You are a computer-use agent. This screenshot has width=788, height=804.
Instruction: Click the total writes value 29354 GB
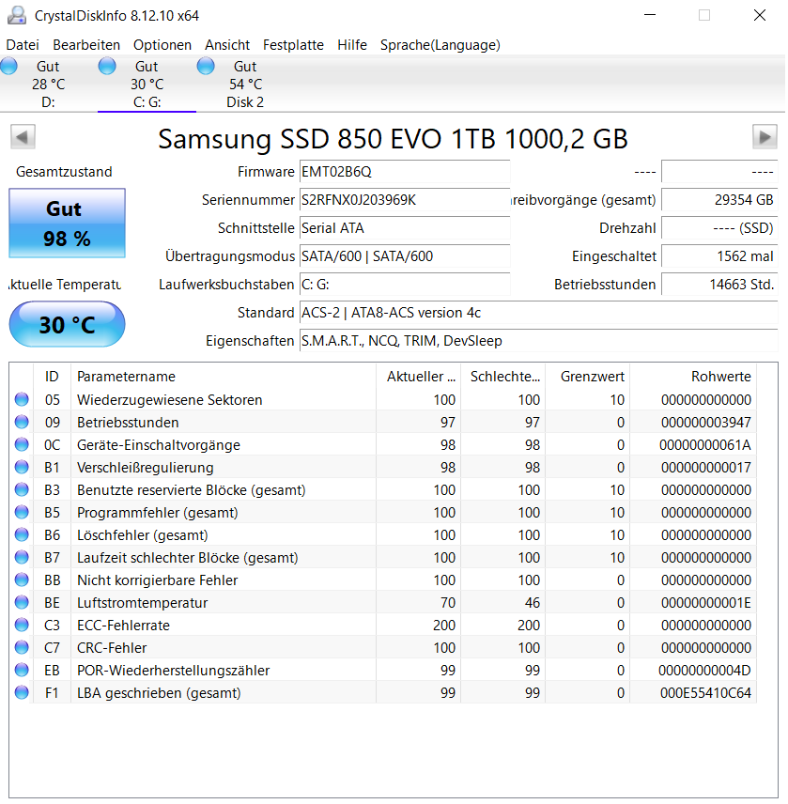pos(719,200)
